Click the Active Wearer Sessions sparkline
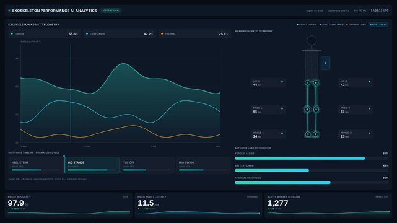 point(328,212)
